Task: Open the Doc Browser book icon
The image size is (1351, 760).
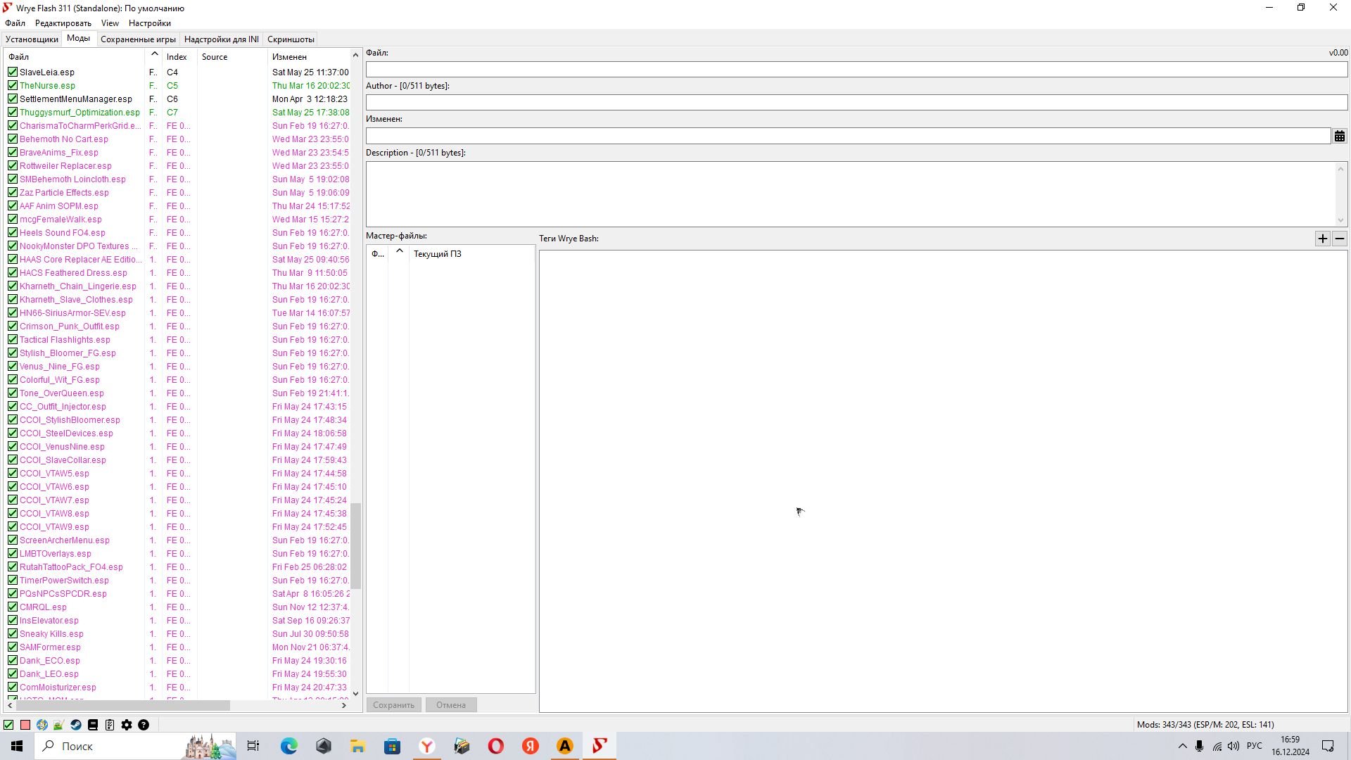Action: (x=93, y=725)
